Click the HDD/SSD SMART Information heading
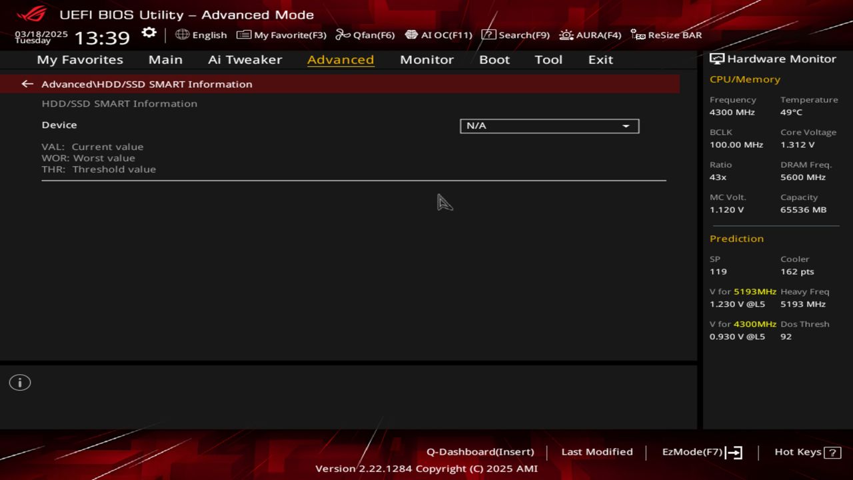 pyautogui.click(x=119, y=103)
